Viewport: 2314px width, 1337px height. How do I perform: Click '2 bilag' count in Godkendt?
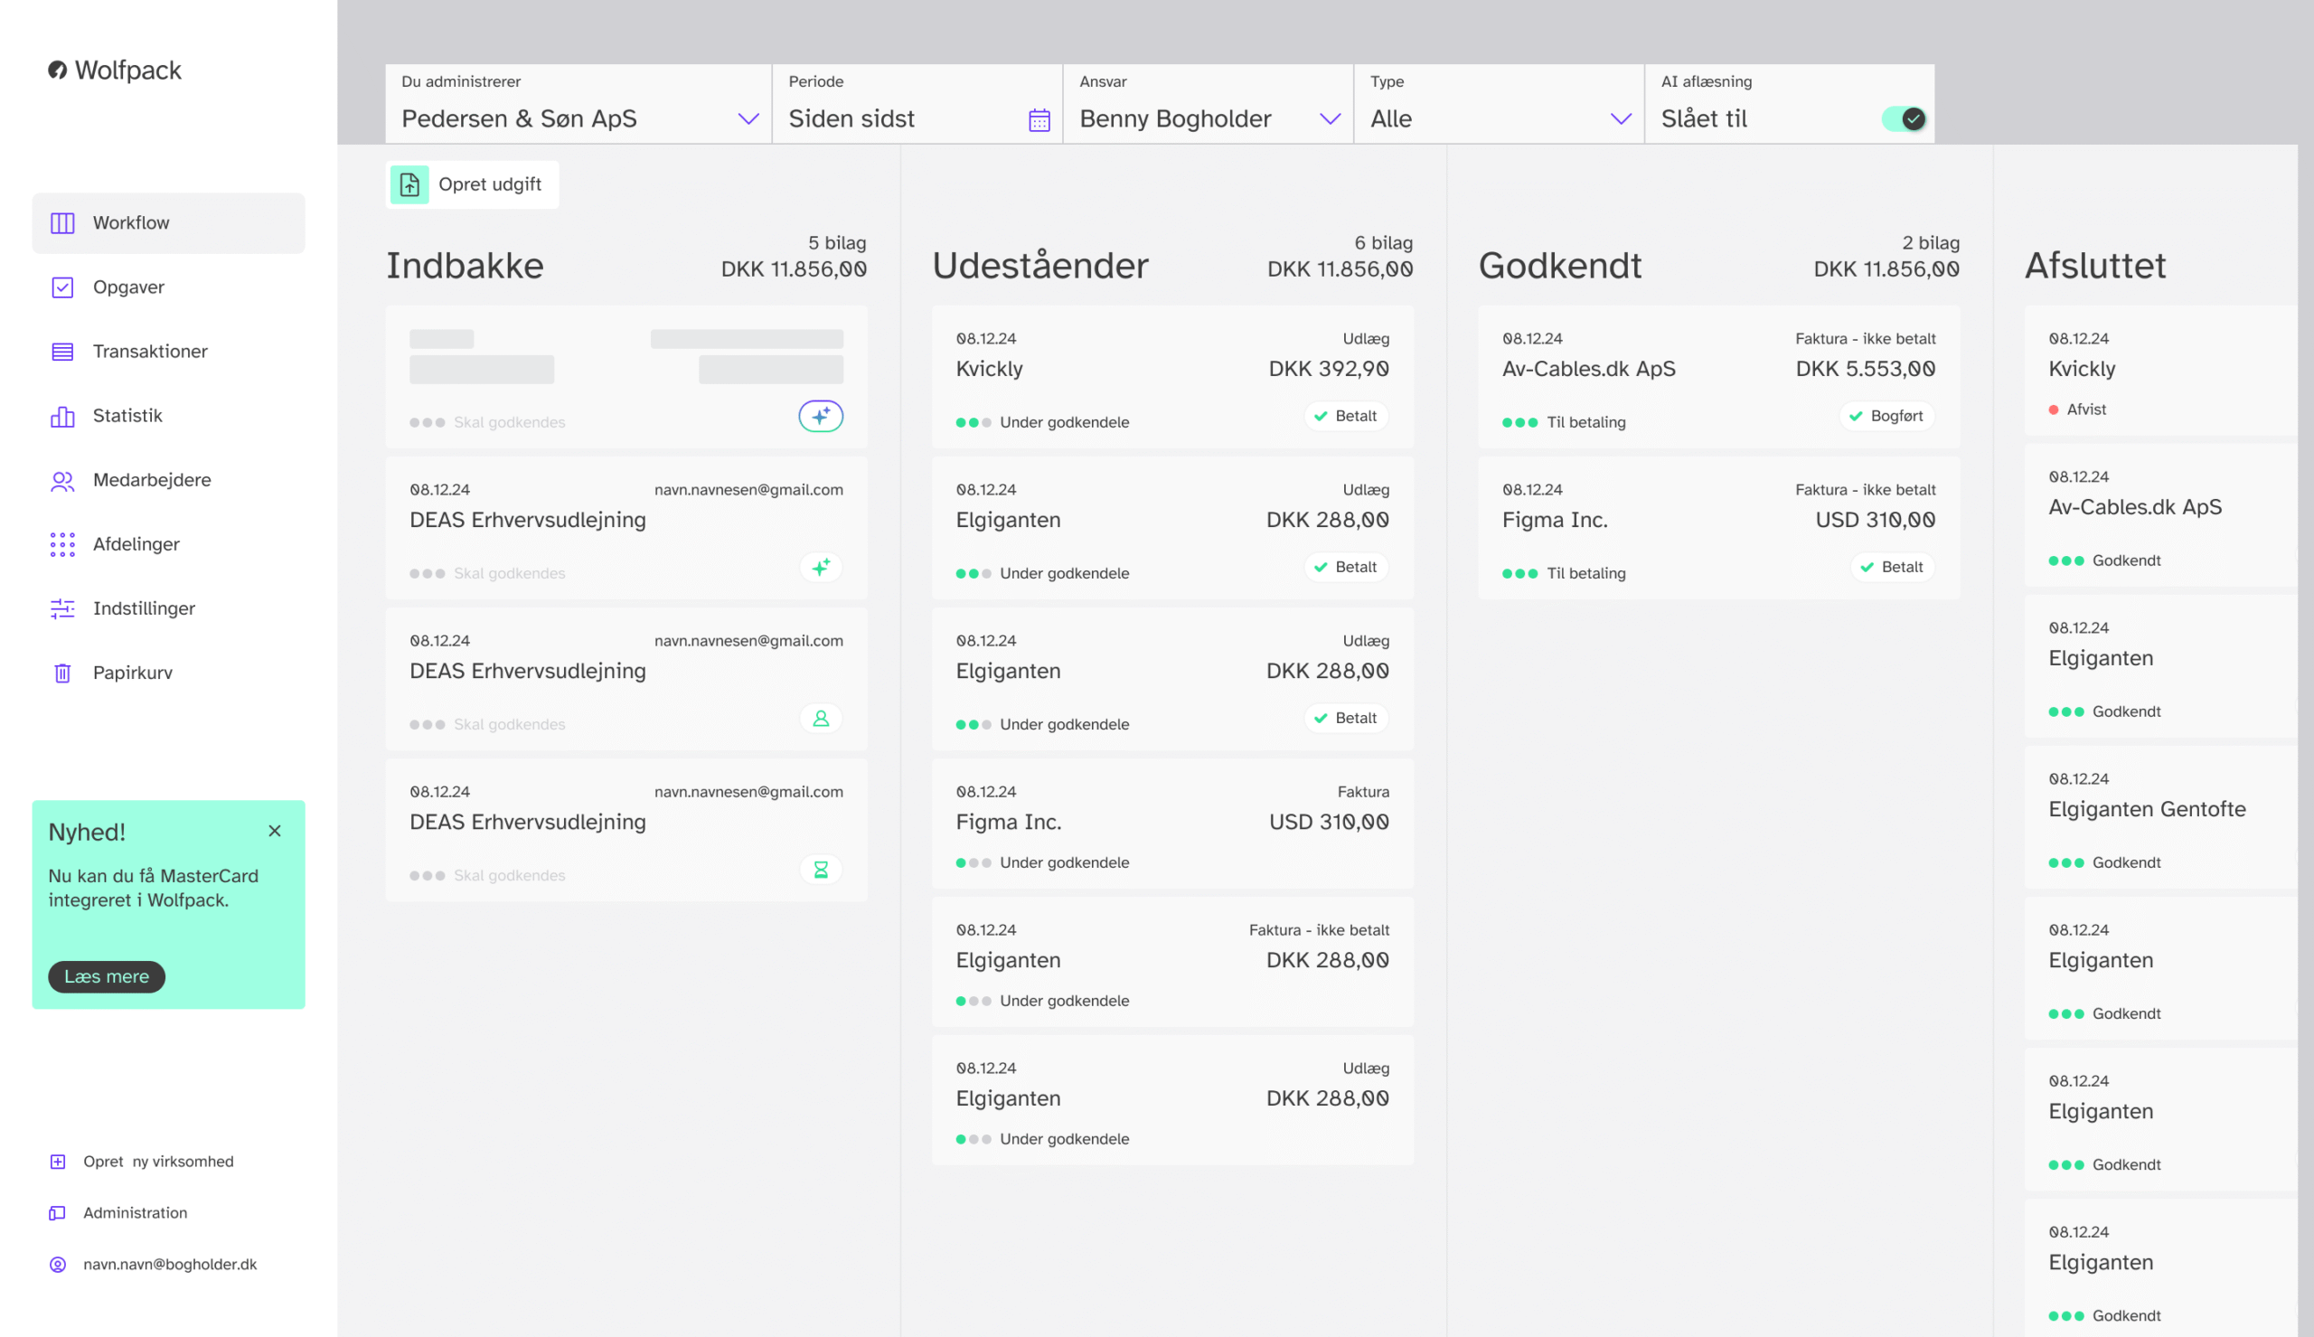click(1931, 243)
